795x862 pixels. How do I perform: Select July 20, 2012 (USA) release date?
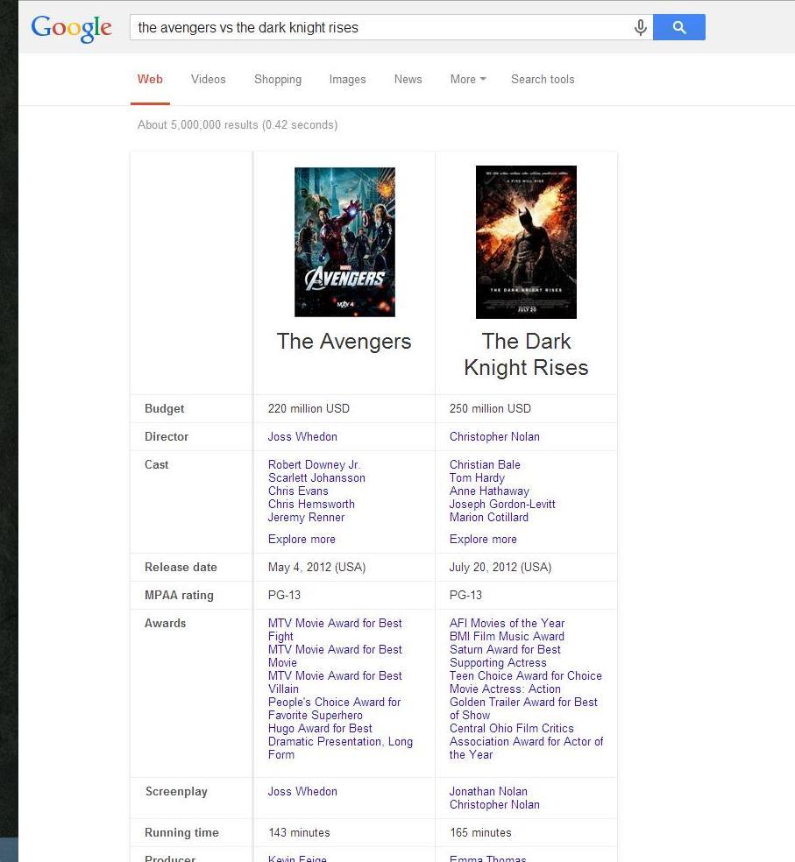500,568
